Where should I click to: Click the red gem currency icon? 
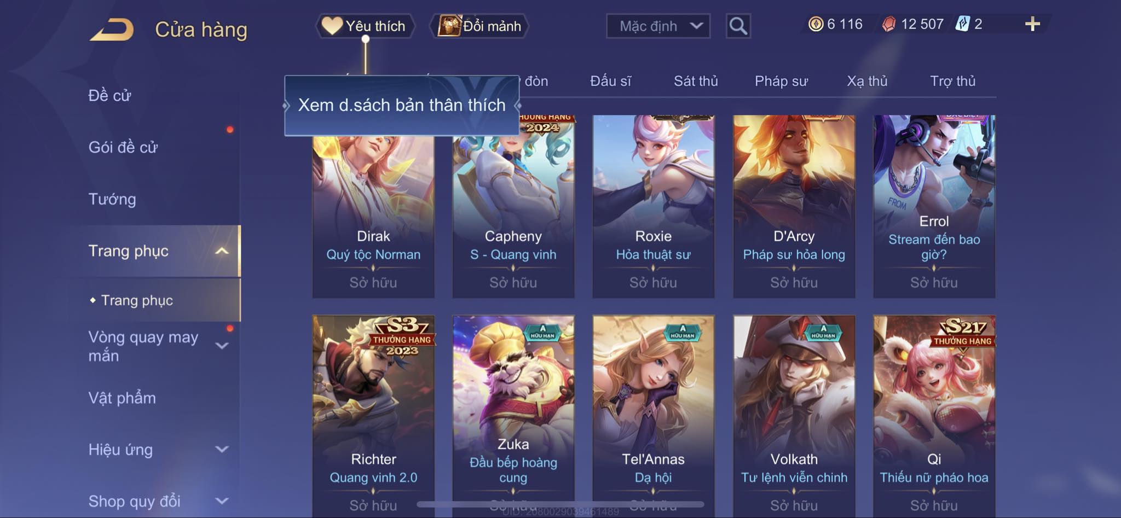click(889, 24)
